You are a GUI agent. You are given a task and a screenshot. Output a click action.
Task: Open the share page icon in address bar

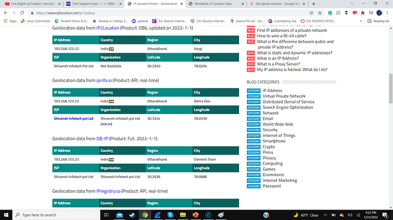click(x=312, y=13)
